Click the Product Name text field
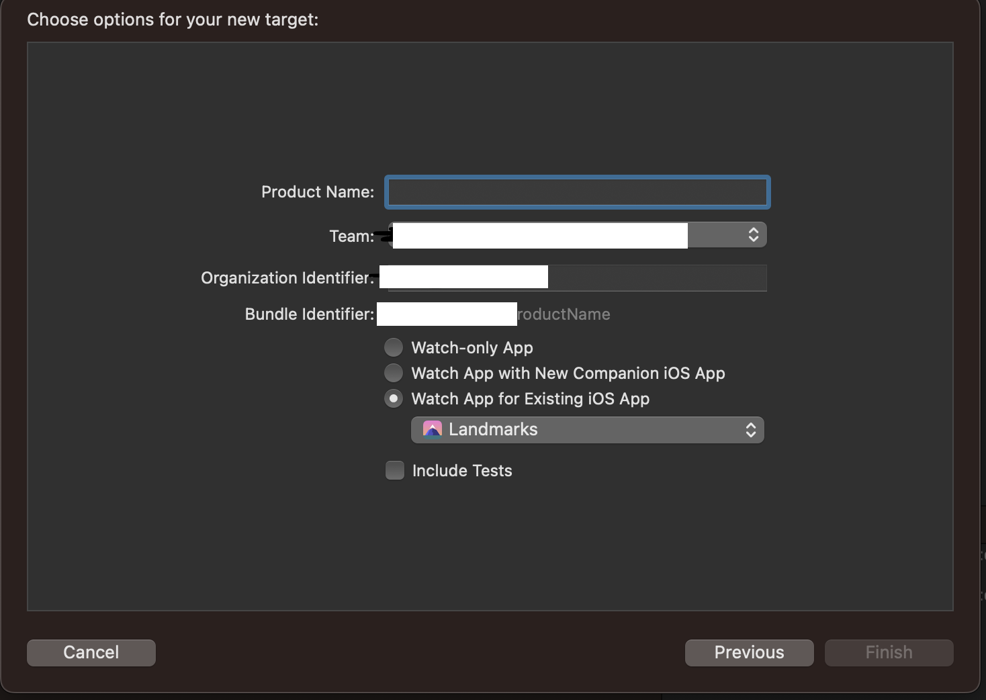Image resolution: width=986 pixels, height=700 pixels. point(577,192)
